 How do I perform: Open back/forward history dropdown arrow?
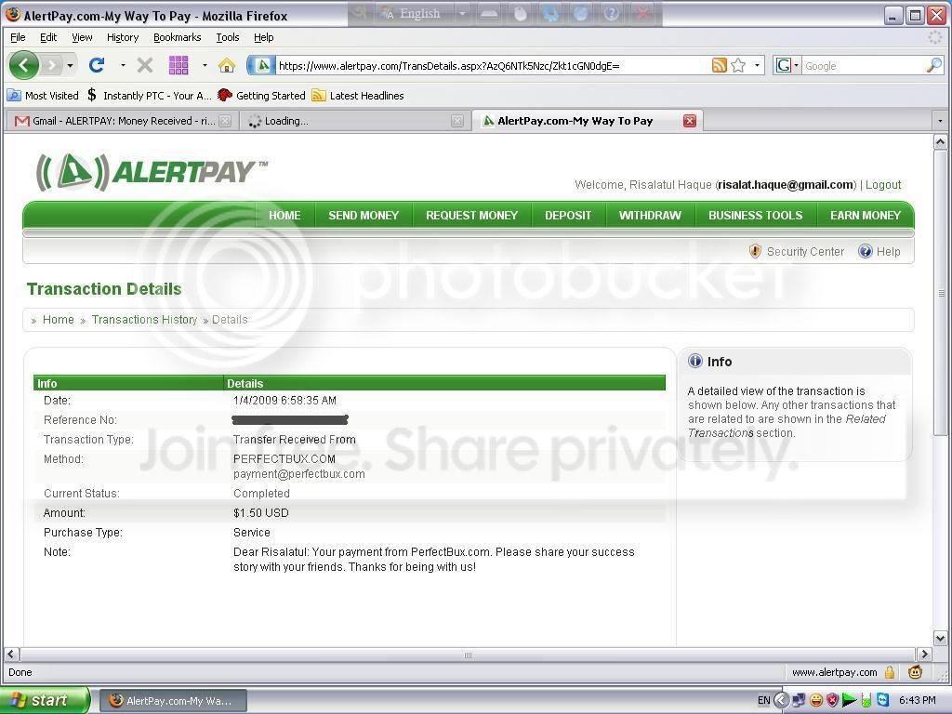(71, 65)
